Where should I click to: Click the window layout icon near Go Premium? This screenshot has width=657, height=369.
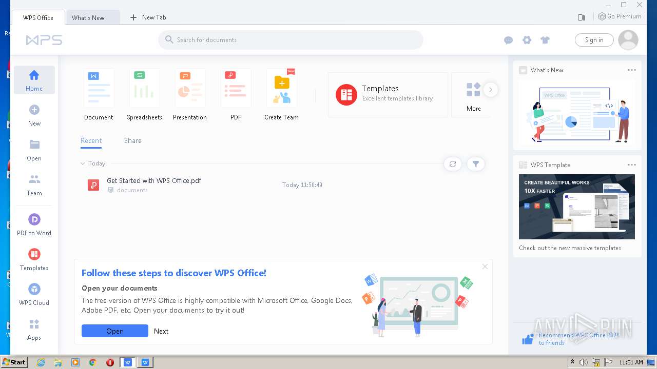(581, 17)
